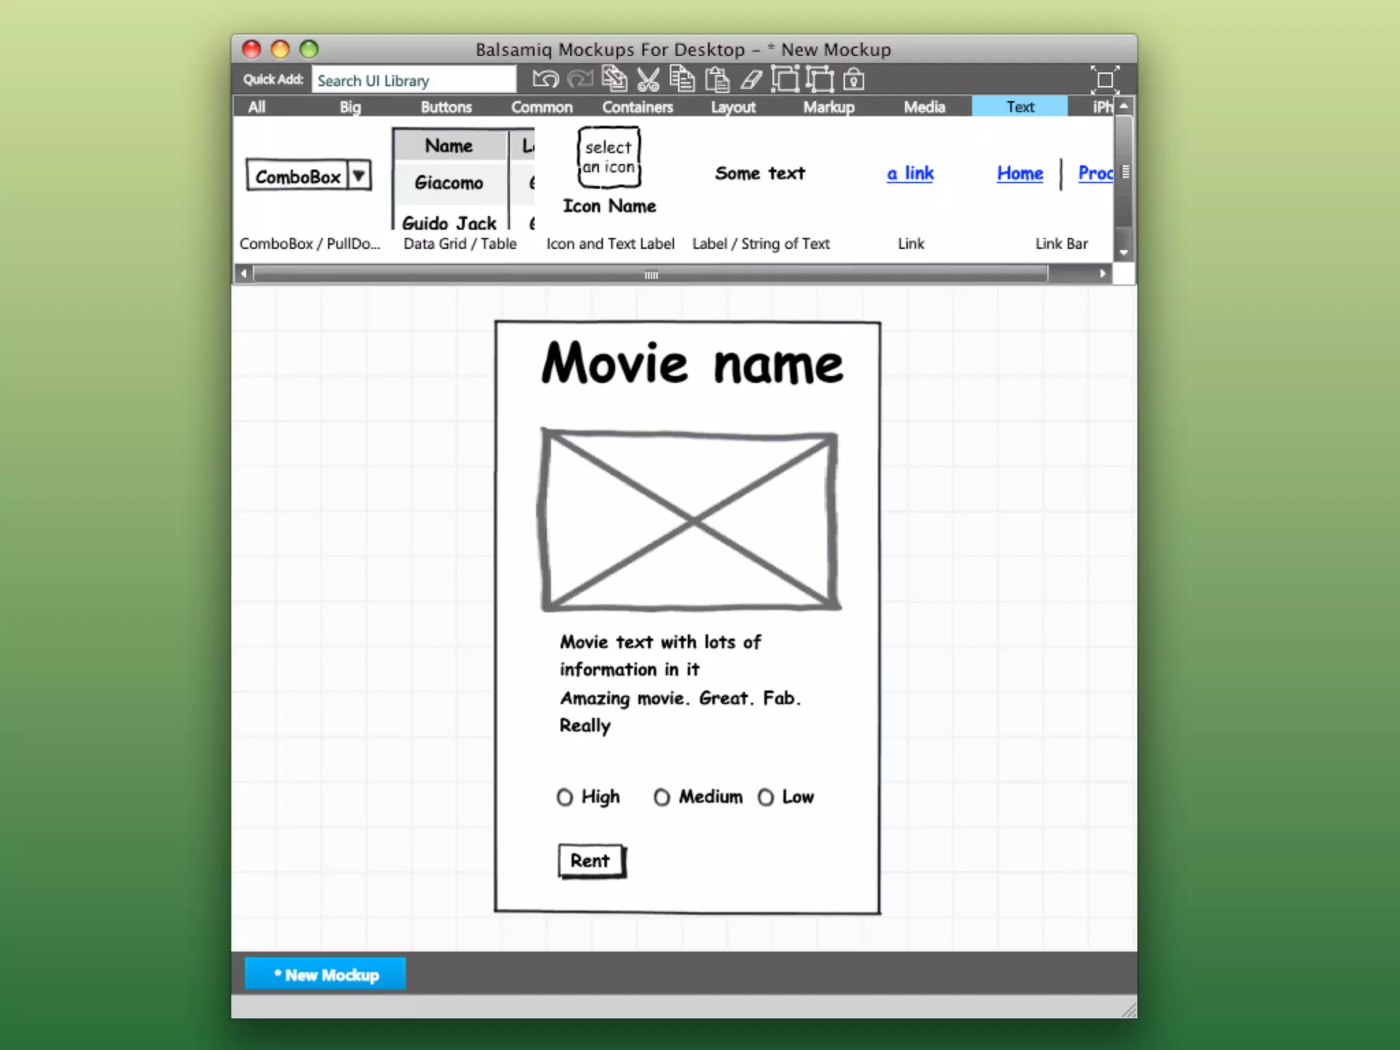Click the duplicate icon in toolbar

pos(614,79)
